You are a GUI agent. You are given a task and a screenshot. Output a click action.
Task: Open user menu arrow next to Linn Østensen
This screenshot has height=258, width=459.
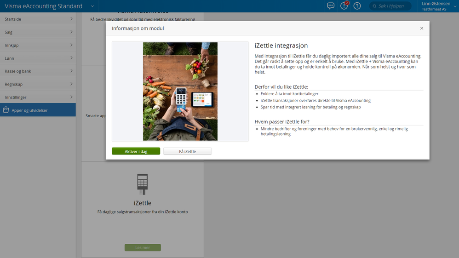pyautogui.click(x=455, y=6)
